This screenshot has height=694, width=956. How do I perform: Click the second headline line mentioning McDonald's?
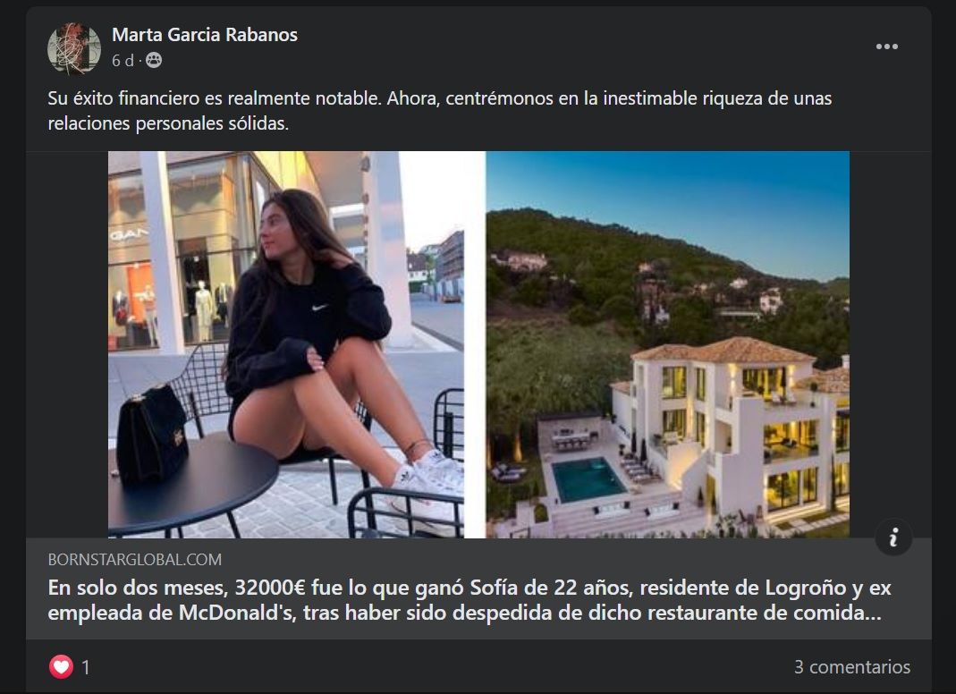pyautogui.click(x=465, y=613)
